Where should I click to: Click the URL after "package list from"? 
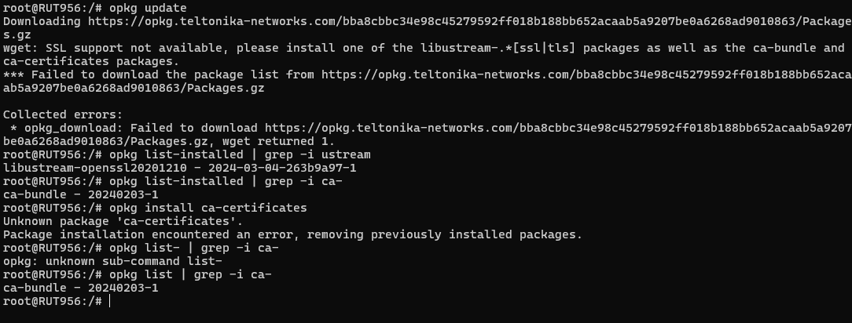click(x=586, y=74)
